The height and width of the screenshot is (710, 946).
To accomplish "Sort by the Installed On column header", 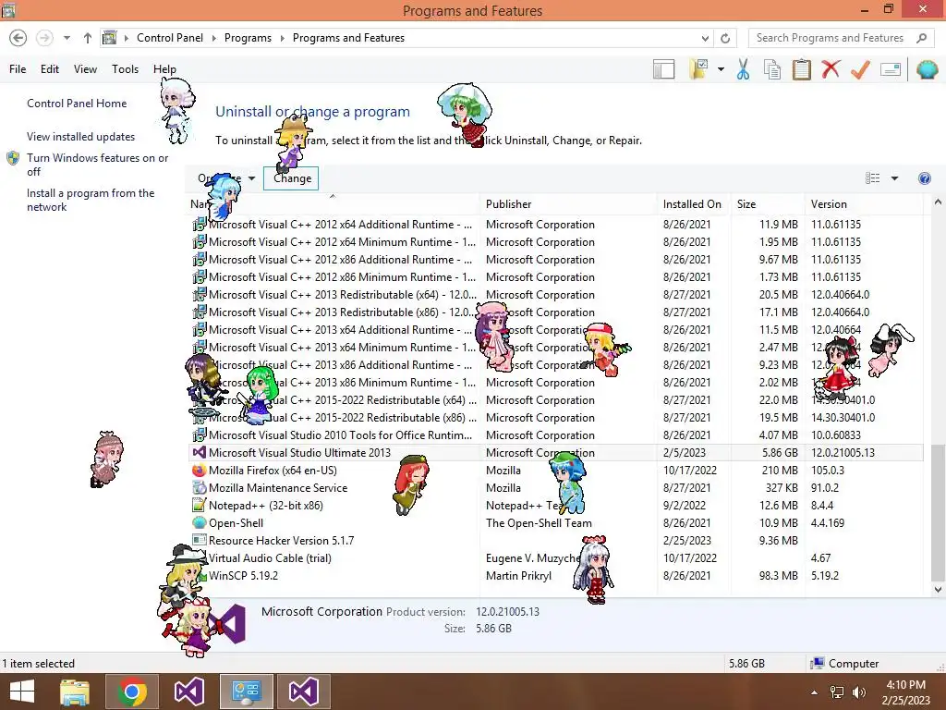I will pyautogui.click(x=693, y=204).
